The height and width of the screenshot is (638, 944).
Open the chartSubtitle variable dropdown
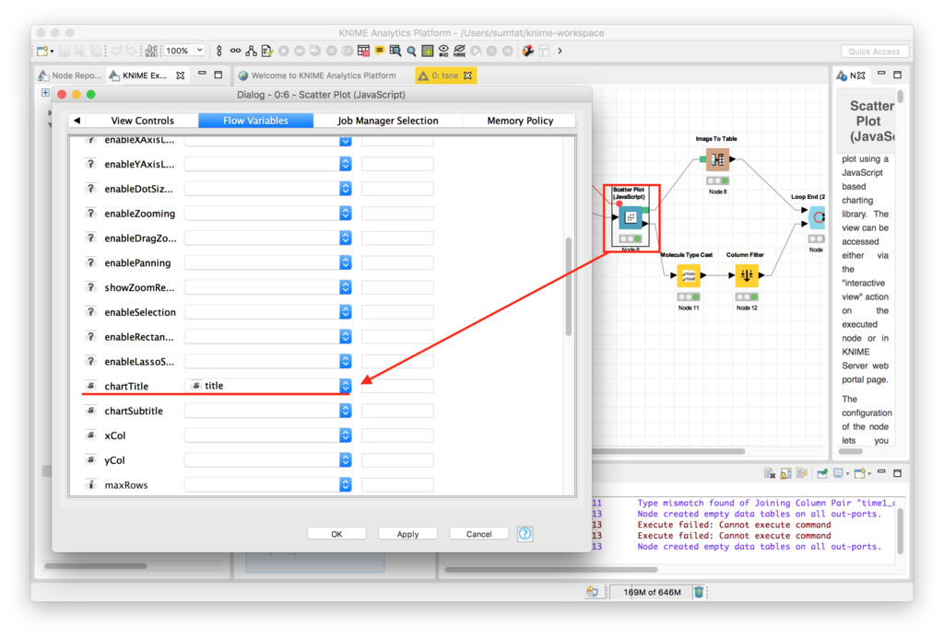(345, 410)
